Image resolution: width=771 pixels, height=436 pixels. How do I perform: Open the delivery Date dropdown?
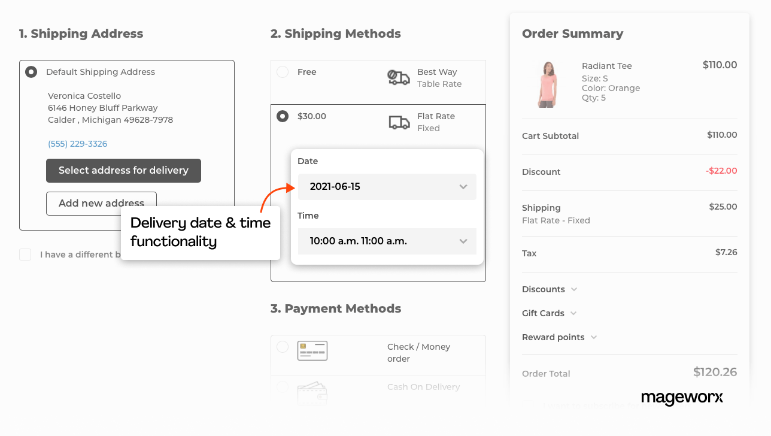(387, 186)
